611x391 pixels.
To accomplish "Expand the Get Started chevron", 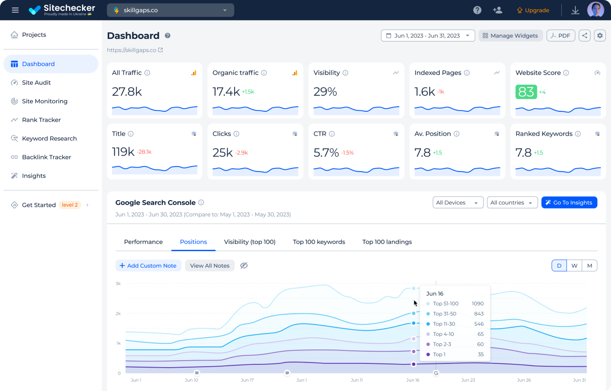I will [87, 205].
